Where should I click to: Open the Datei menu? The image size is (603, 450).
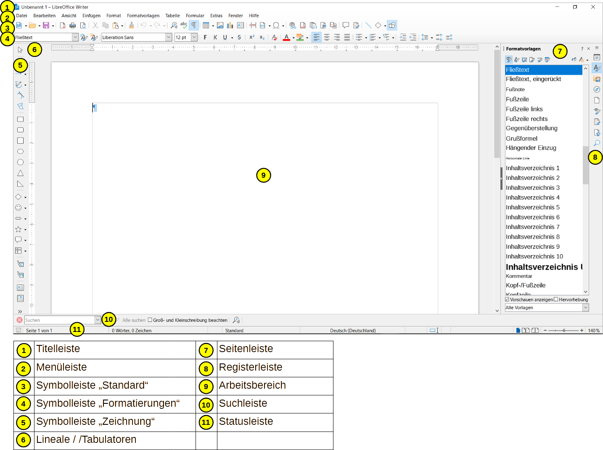pyautogui.click(x=21, y=16)
